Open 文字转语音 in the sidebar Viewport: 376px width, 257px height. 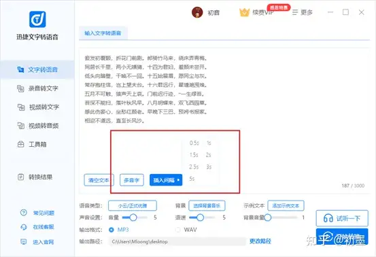[37, 69]
